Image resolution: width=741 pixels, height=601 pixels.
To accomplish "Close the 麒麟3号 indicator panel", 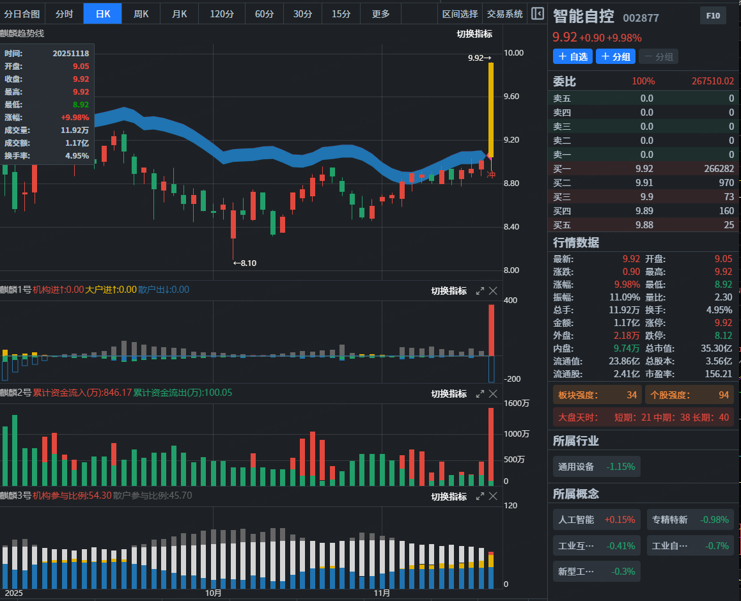I will click(493, 497).
